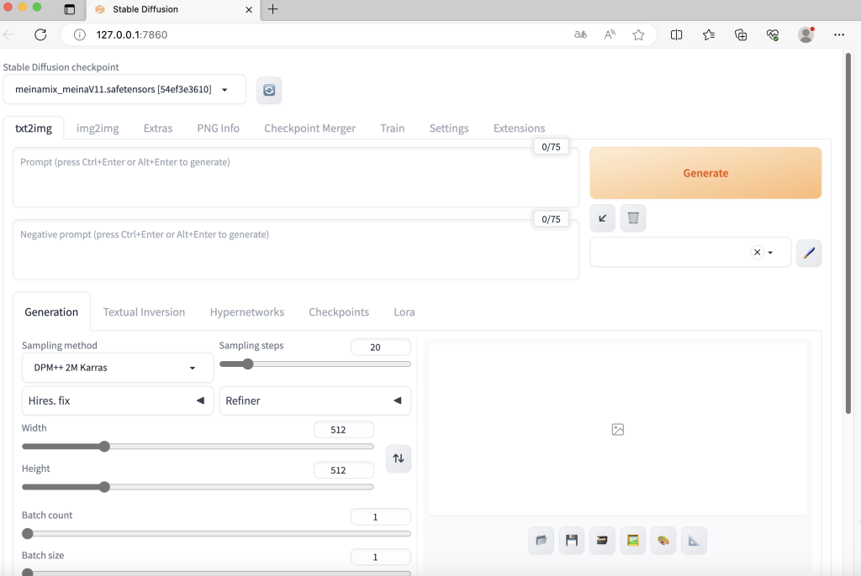Click into the Negative prompt text box
This screenshot has width=861, height=576.
(x=295, y=250)
